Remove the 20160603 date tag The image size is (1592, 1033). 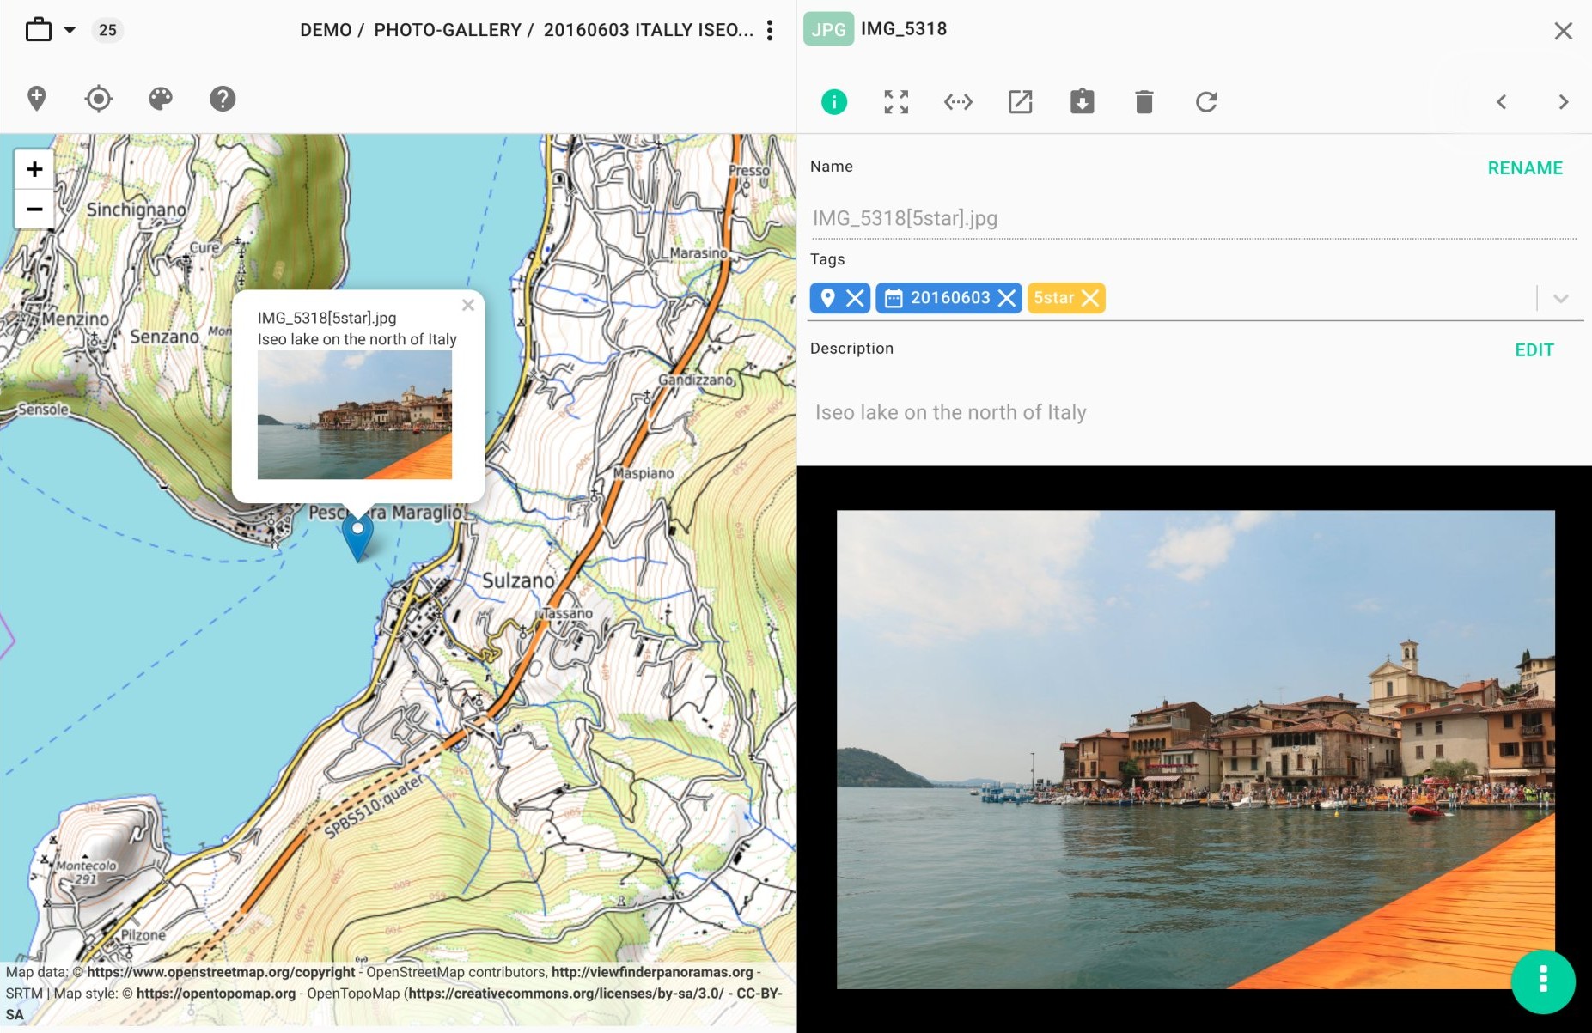1007,298
